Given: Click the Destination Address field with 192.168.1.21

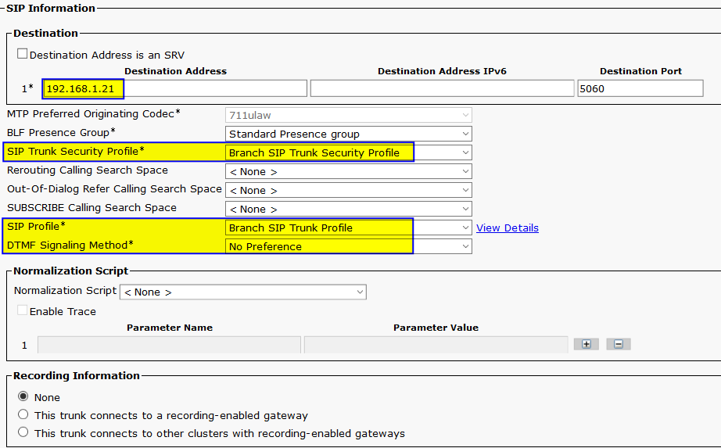Looking at the screenshot, I should click(x=174, y=88).
